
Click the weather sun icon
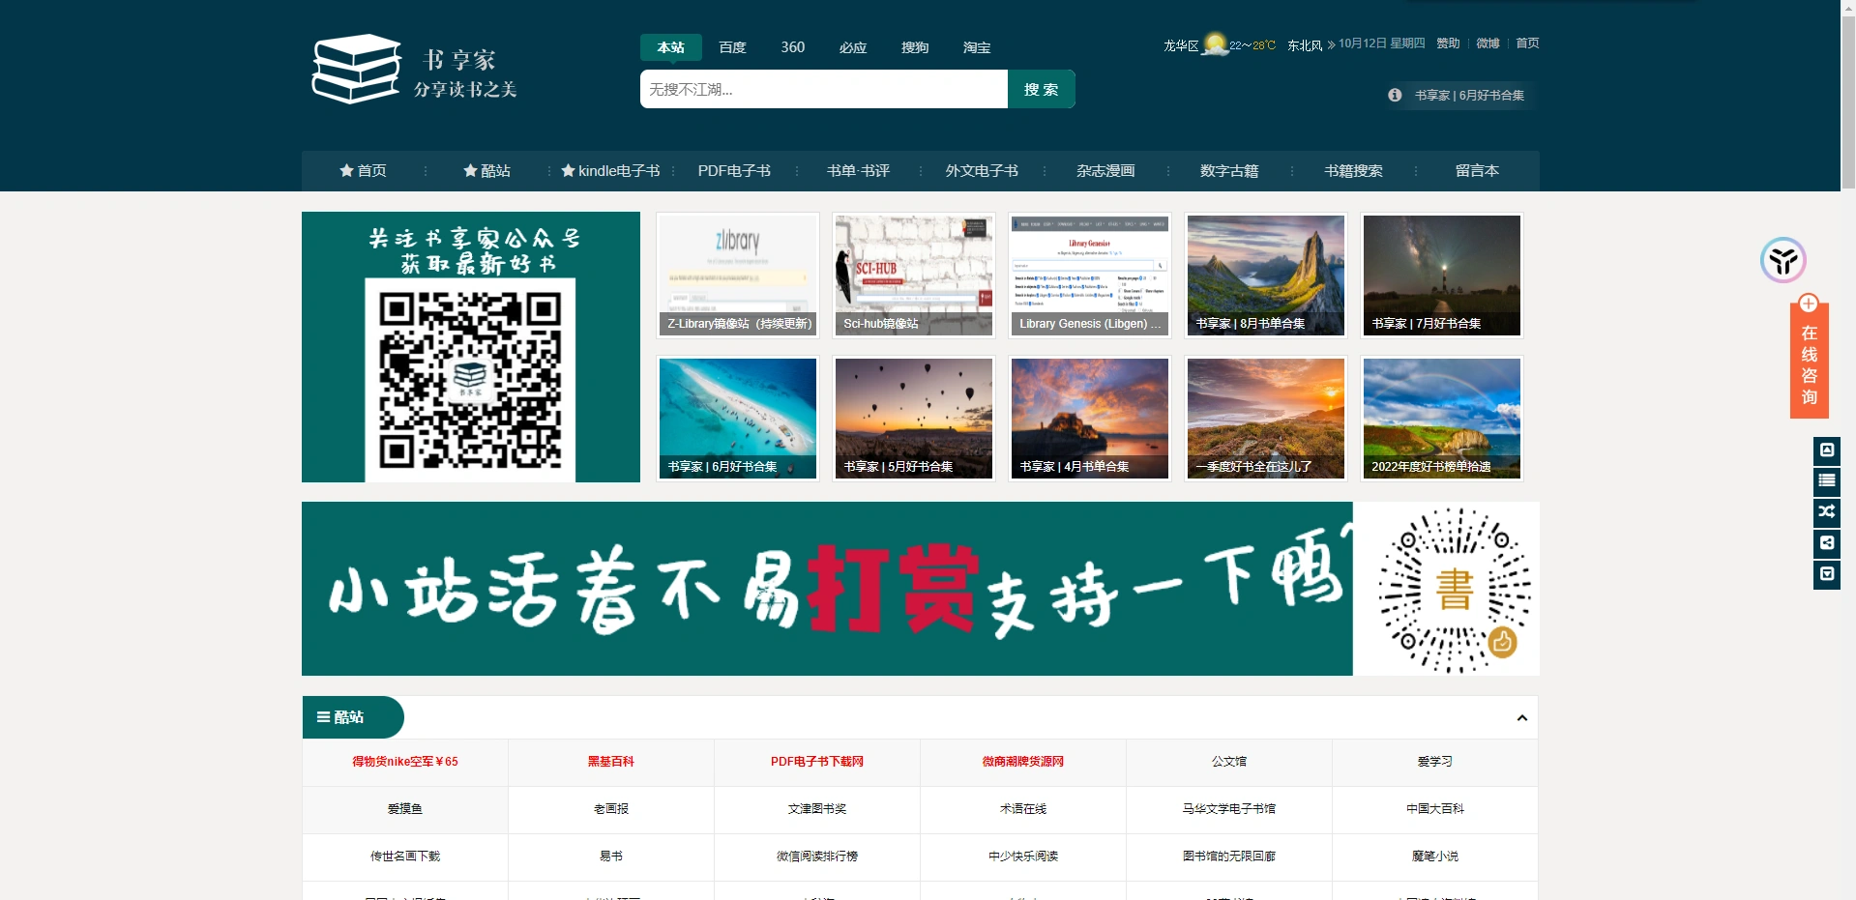[1215, 44]
